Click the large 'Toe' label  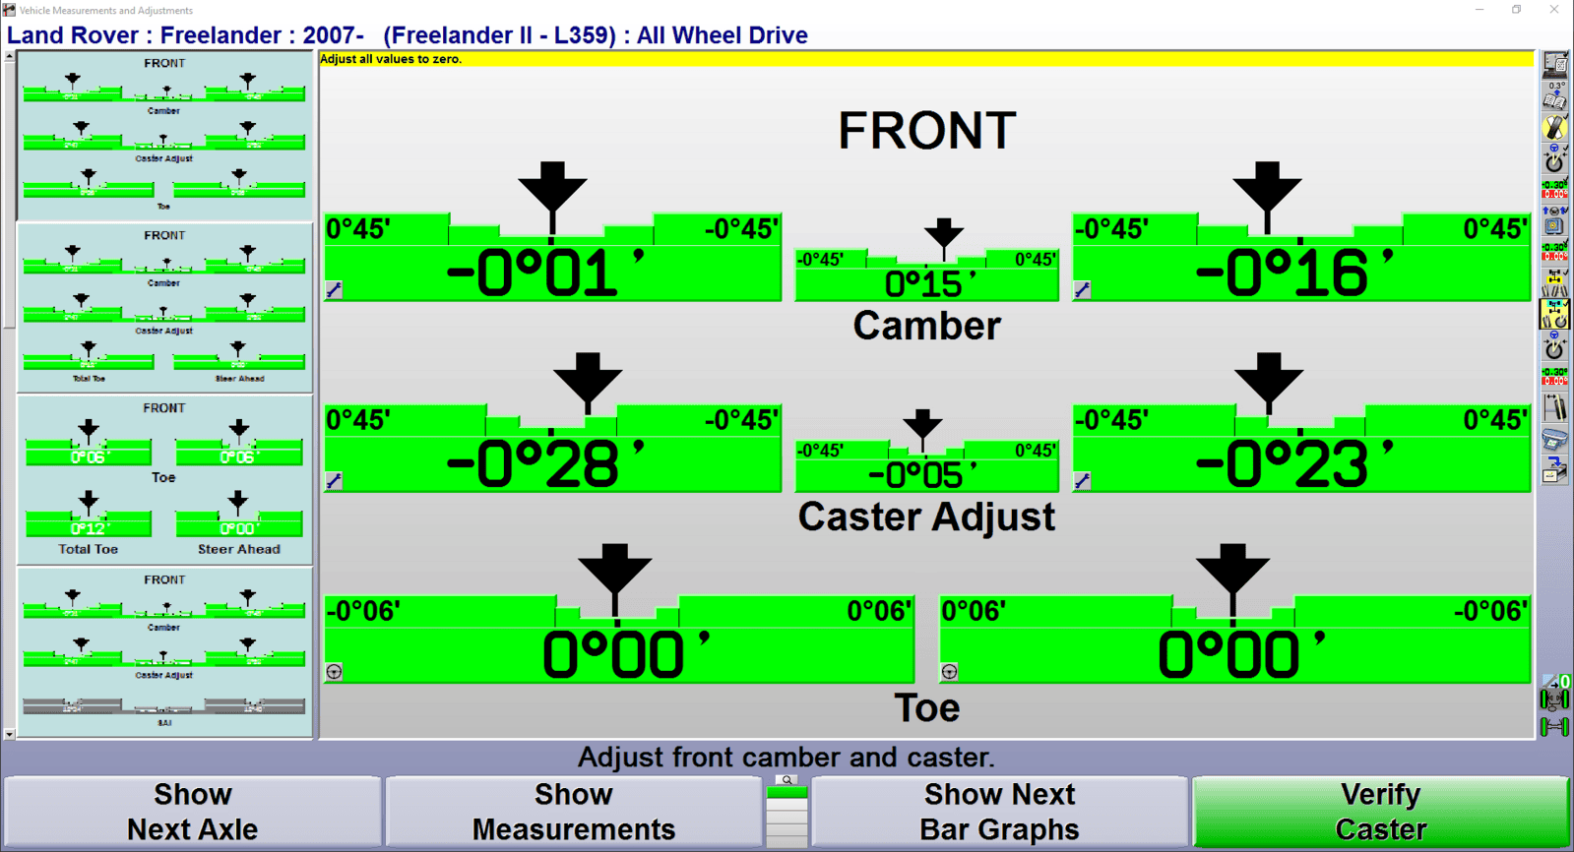(x=926, y=708)
